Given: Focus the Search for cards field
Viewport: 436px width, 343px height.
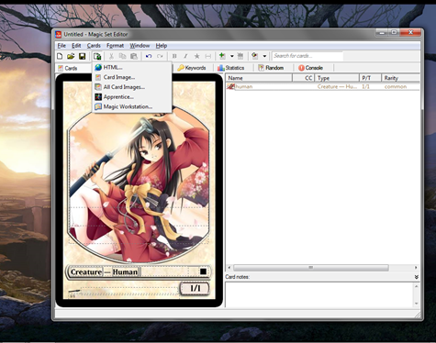Looking at the screenshot, I should 307,56.
